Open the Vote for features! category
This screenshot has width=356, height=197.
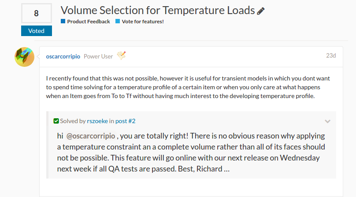click(x=142, y=21)
